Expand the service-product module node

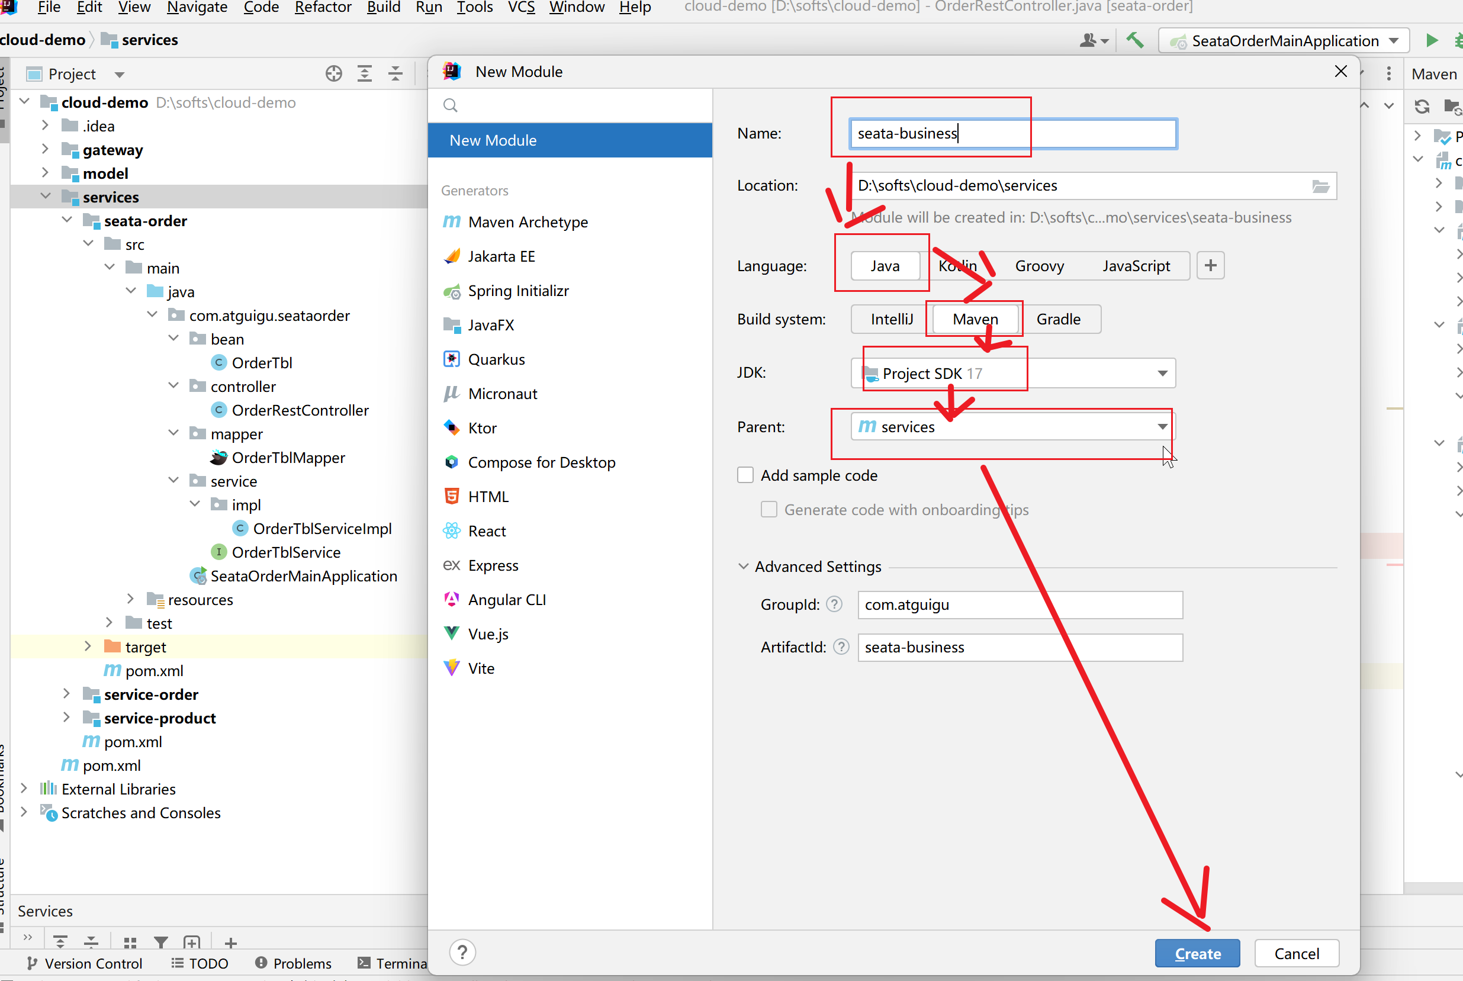click(66, 718)
